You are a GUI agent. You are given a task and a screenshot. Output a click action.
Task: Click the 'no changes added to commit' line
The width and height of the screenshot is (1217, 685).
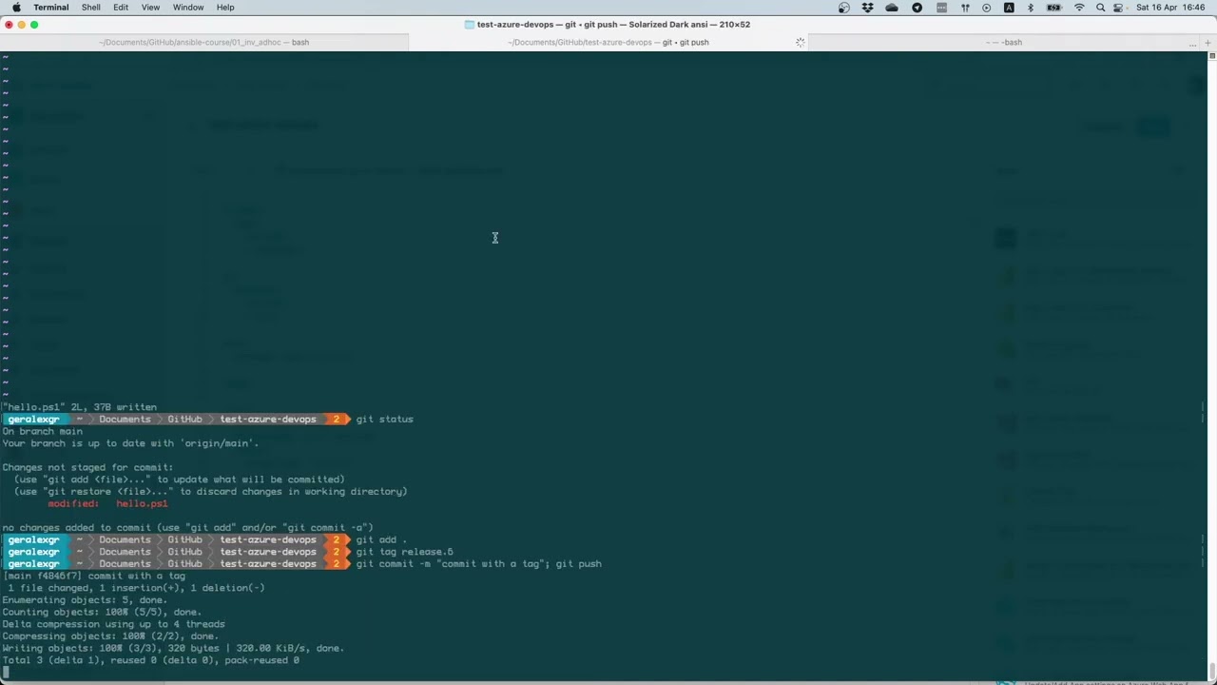tap(187, 528)
